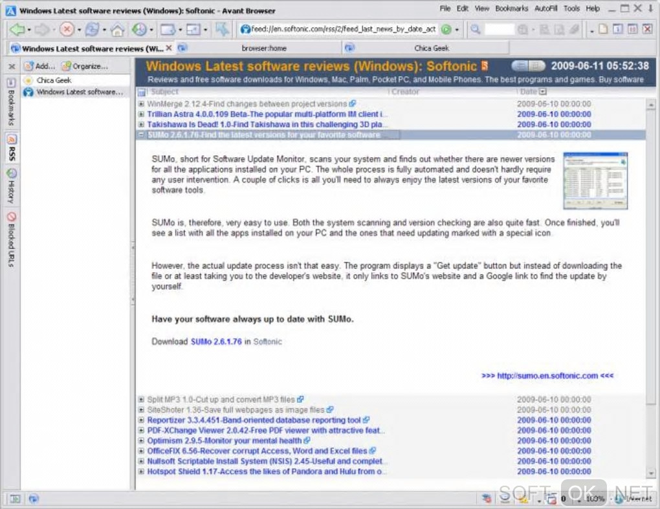This screenshot has height=509, width=660.
Task: Click the orange RSS feed icon in header
Action: (x=485, y=65)
